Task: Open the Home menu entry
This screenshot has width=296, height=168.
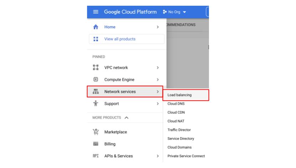Action: [127, 27]
